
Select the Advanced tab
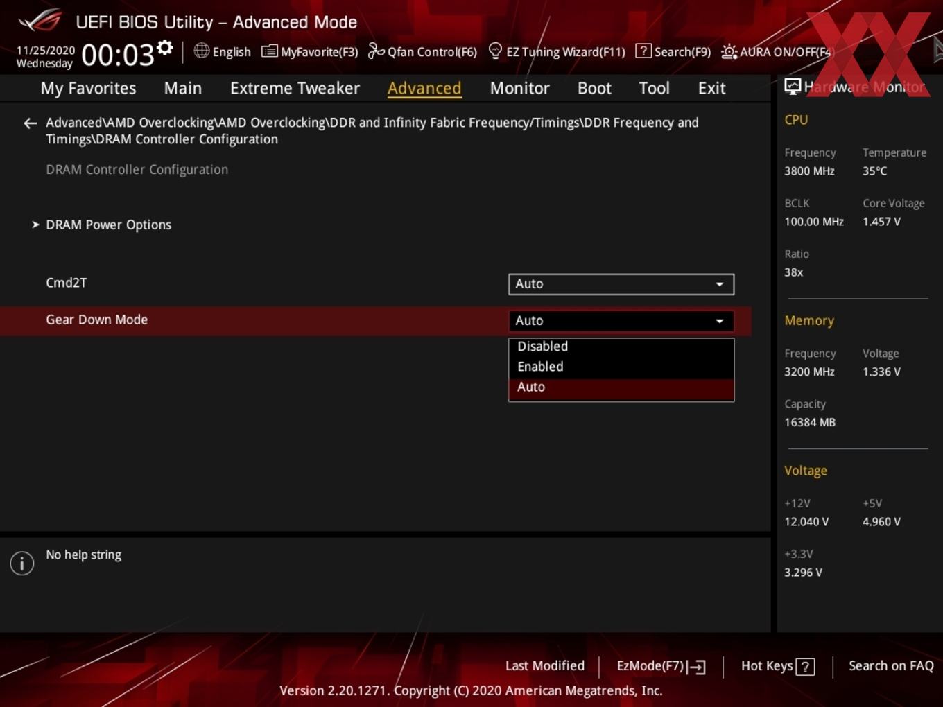pyautogui.click(x=424, y=88)
